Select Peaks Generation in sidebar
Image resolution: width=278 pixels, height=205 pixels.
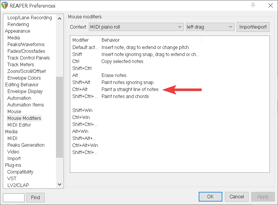(26, 145)
